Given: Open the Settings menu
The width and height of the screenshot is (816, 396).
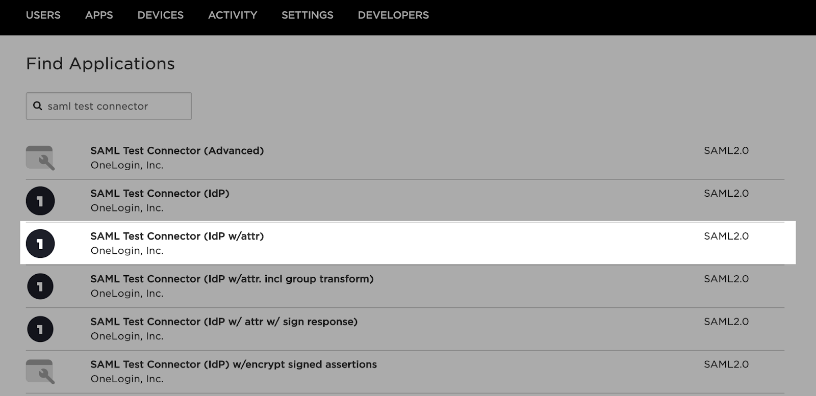Looking at the screenshot, I should point(308,15).
